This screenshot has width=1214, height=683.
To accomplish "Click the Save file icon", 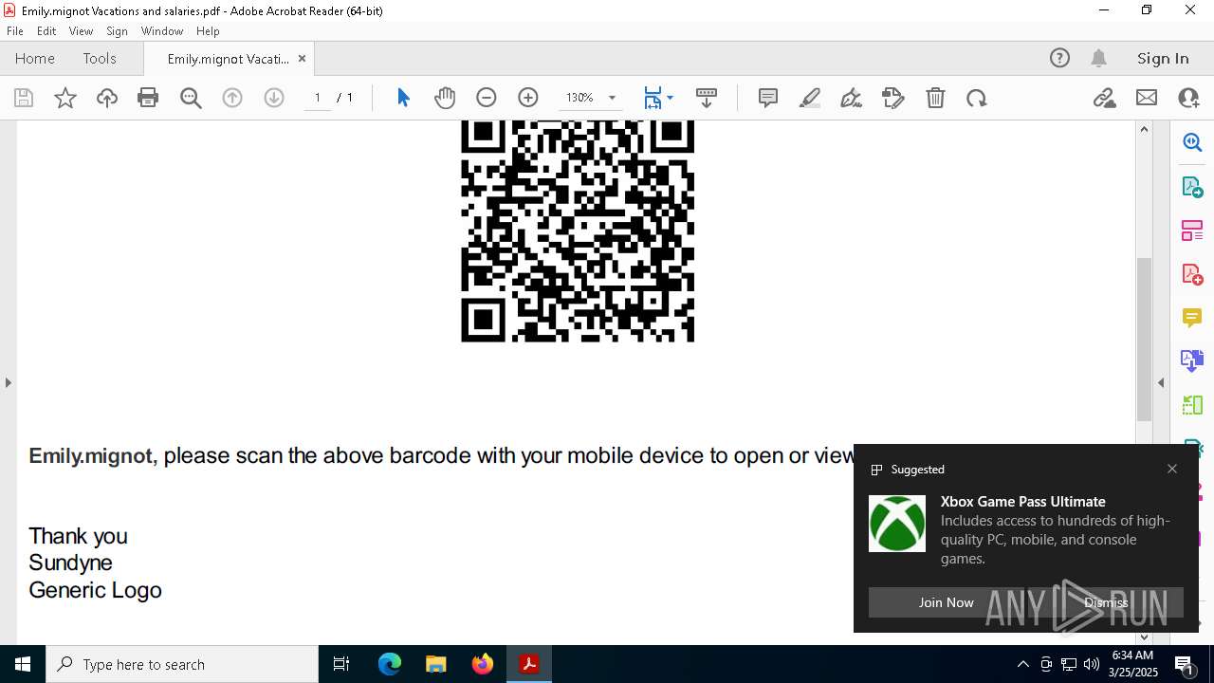I will pos(24,98).
